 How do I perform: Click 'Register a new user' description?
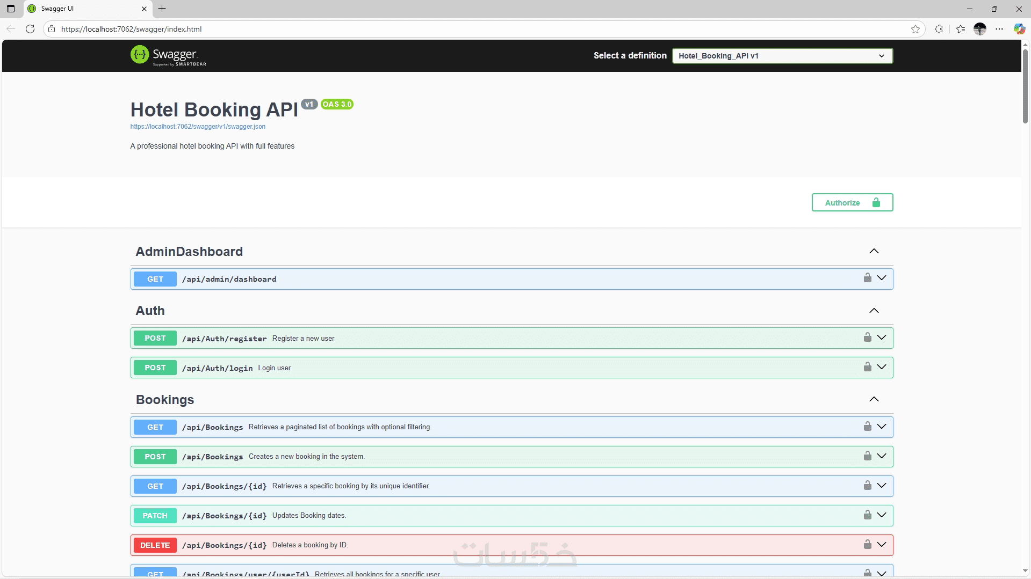tap(303, 339)
